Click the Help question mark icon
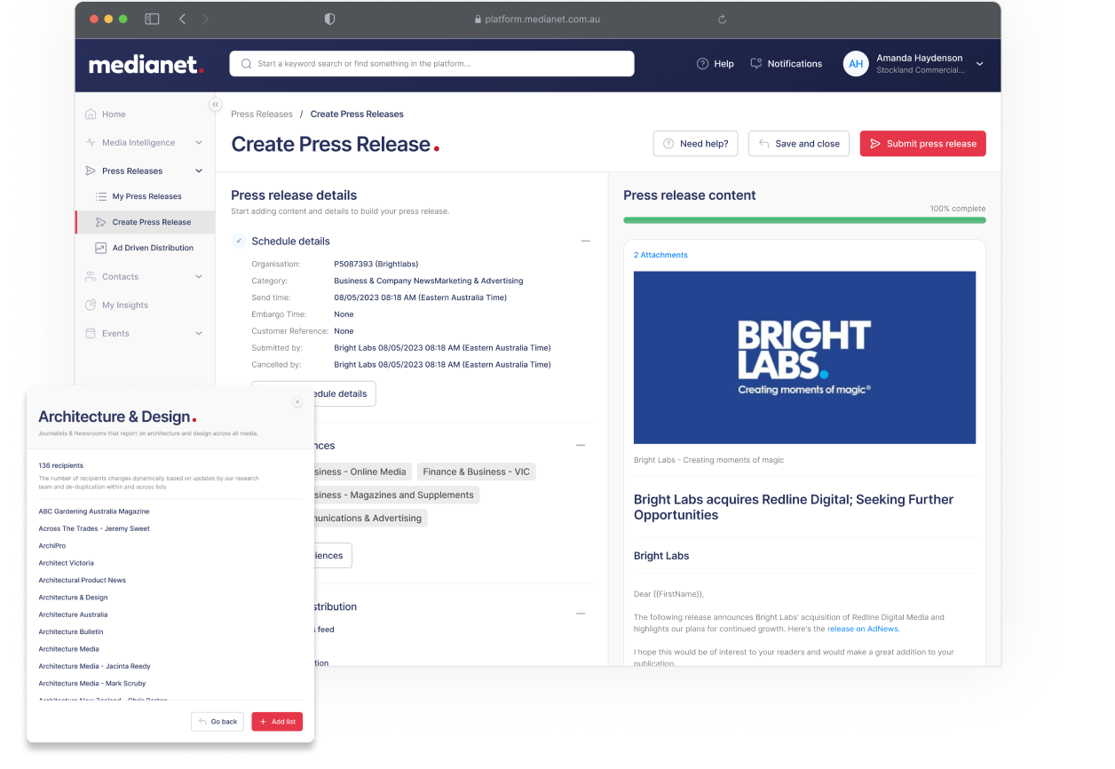The height and width of the screenshot is (769, 1115). [x=702, y=64]
